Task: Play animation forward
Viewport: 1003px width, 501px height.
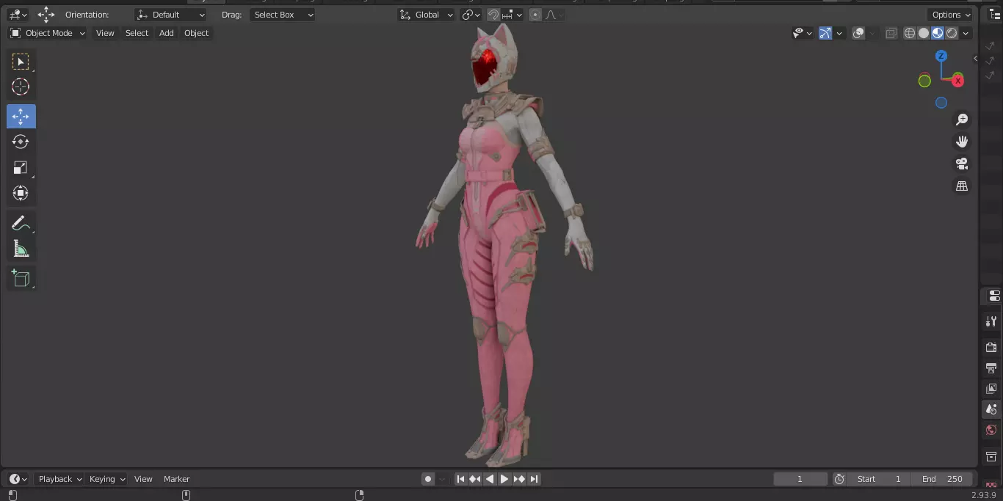Action: click(x=504, y=479)
